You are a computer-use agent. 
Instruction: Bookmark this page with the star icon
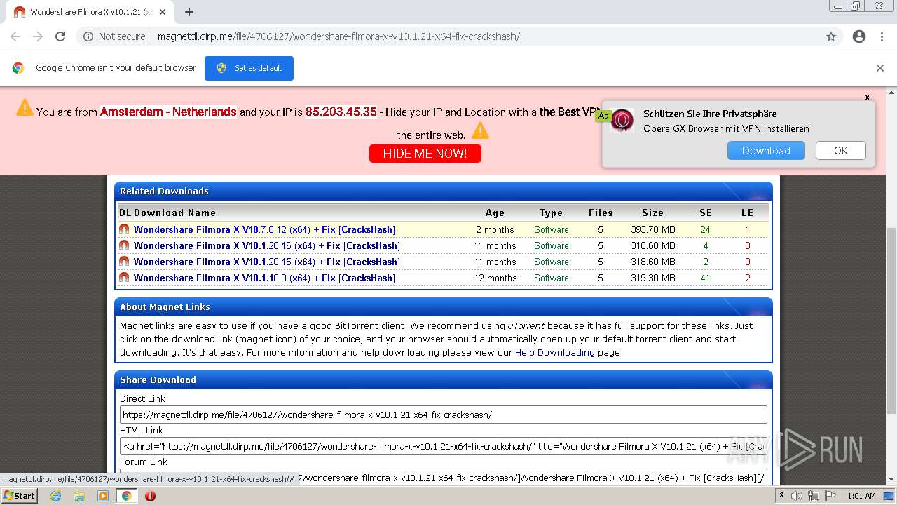tap(831, 36)
